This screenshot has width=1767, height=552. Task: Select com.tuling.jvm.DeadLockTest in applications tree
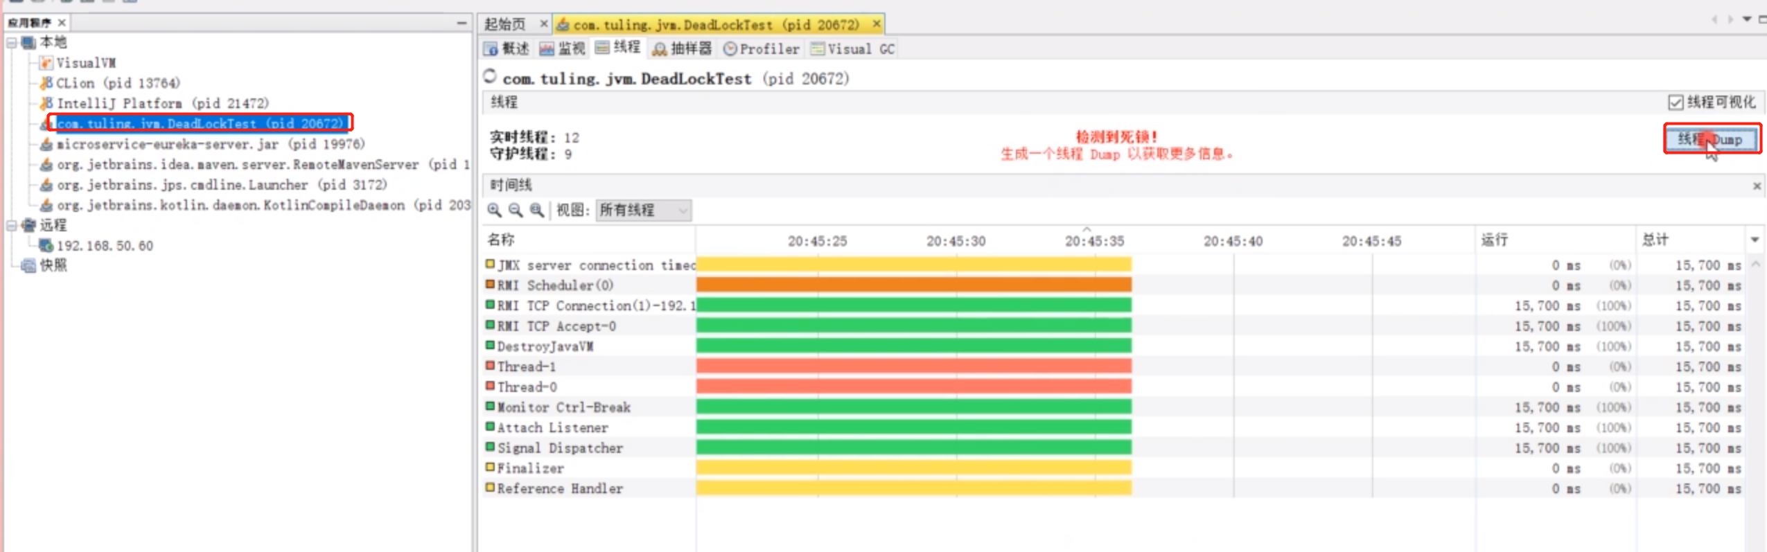coord(200,123)
